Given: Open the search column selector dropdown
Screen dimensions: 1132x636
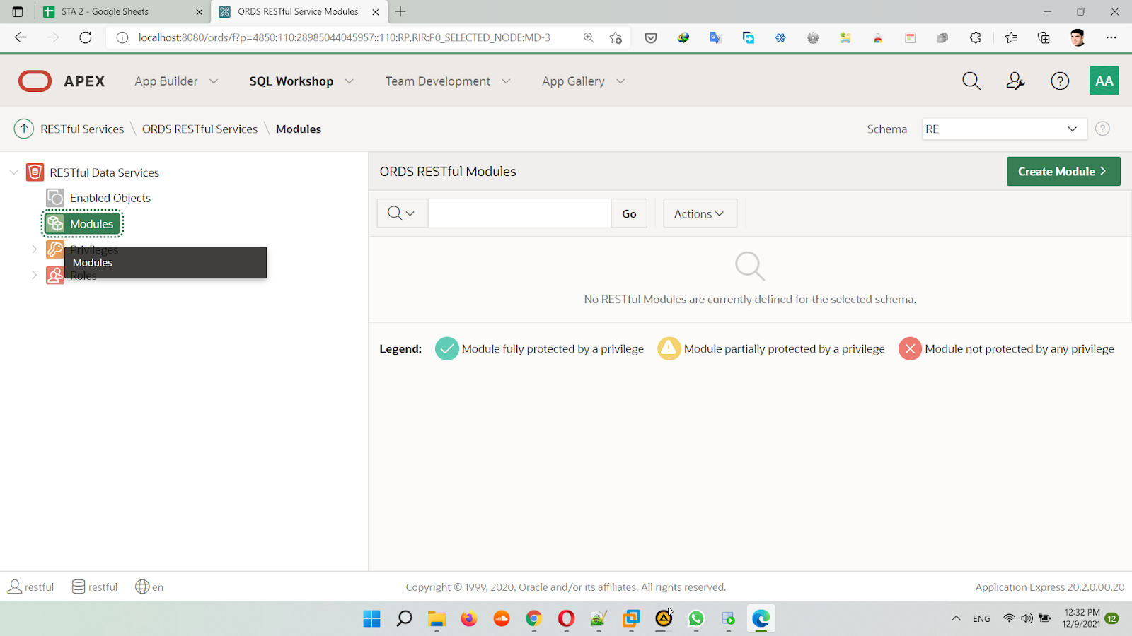Looking at the screenshot, I should click(402, 213).
